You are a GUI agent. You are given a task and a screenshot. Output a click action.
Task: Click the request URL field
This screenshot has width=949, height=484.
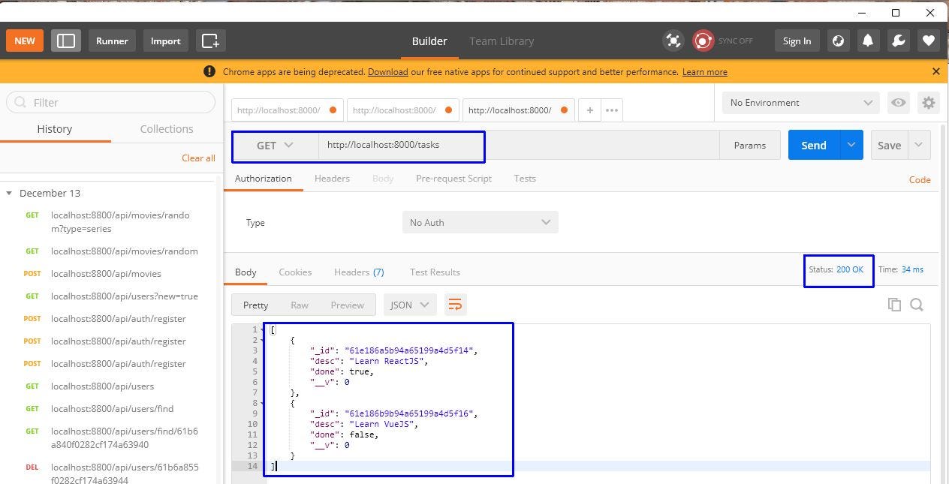(518, 146)
